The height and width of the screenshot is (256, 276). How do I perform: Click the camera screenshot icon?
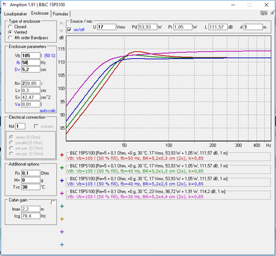click(264, 13)
